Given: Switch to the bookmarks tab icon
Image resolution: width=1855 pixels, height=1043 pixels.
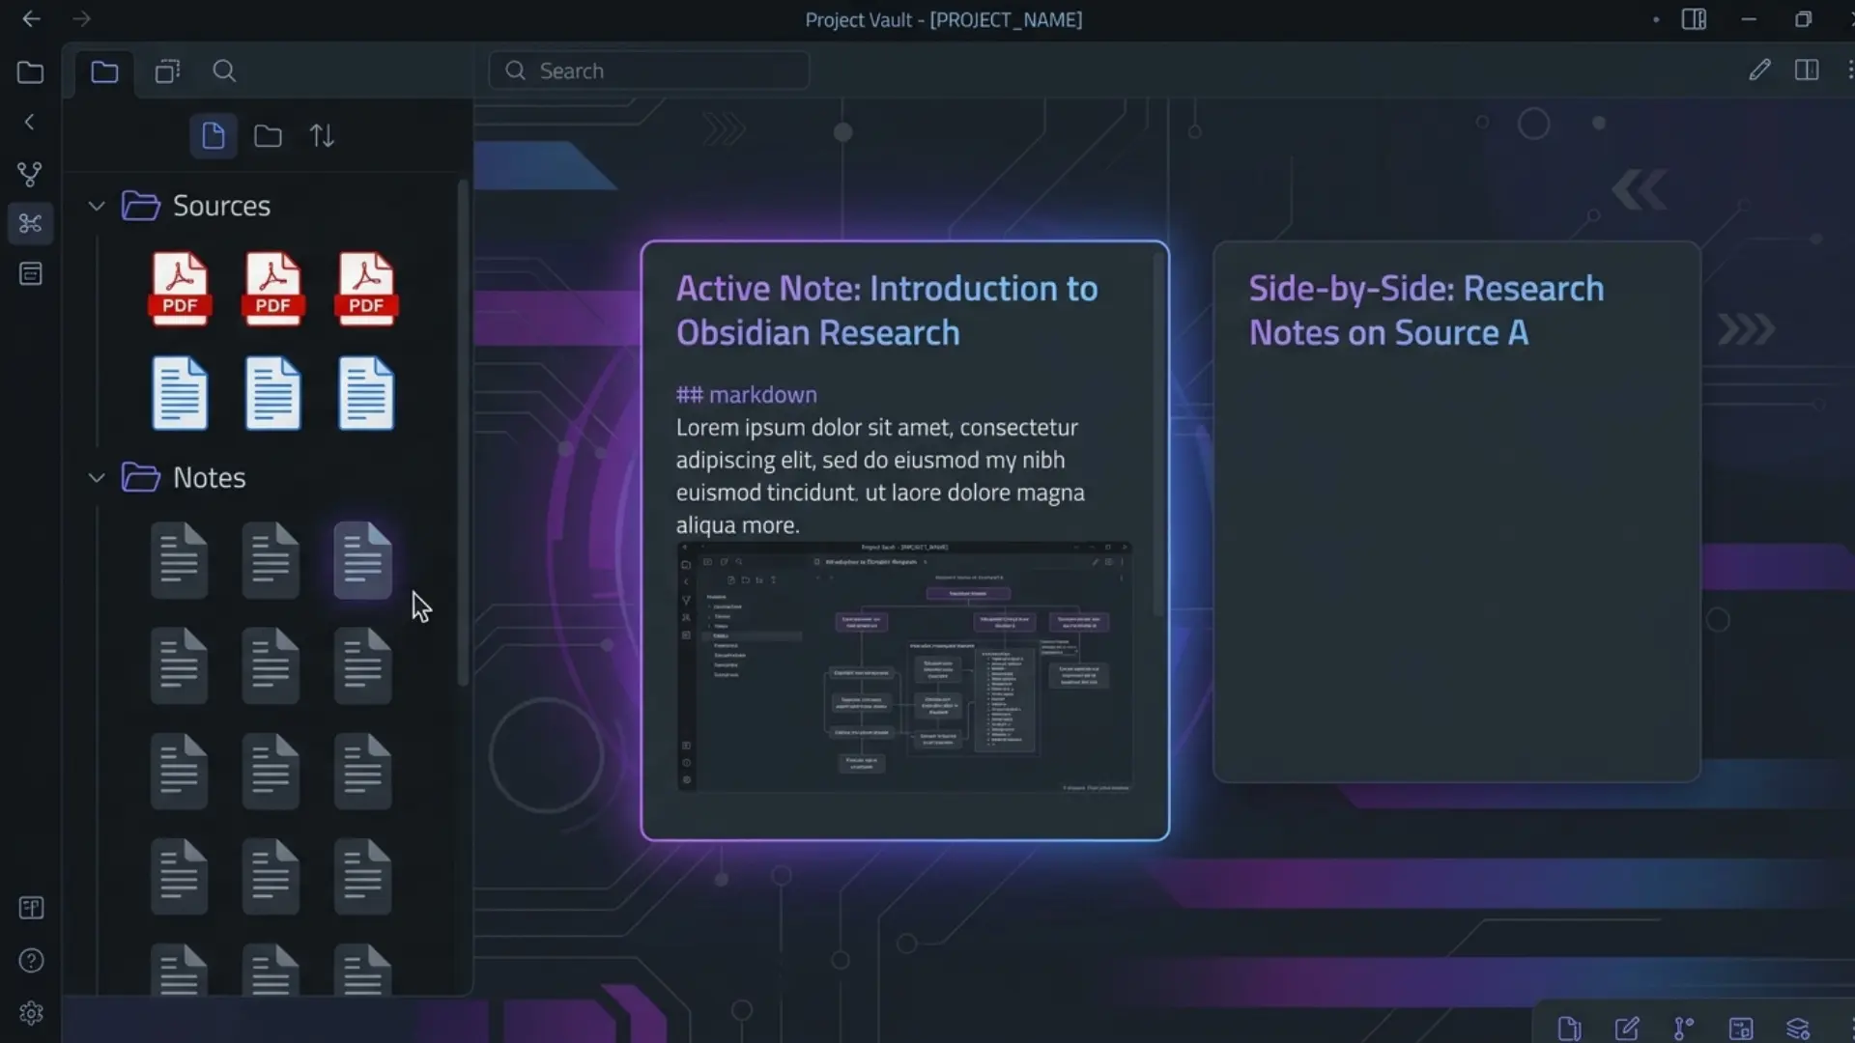Looking at the screenshot, I should pos(167,71).
